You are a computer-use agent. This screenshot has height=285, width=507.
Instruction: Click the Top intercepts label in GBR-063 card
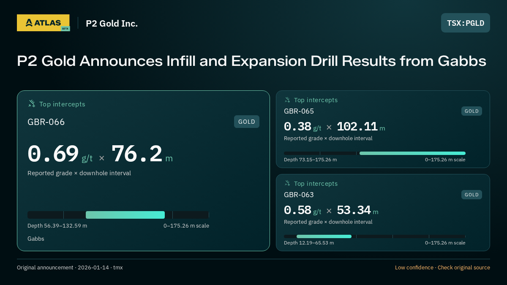click(316, 184)
